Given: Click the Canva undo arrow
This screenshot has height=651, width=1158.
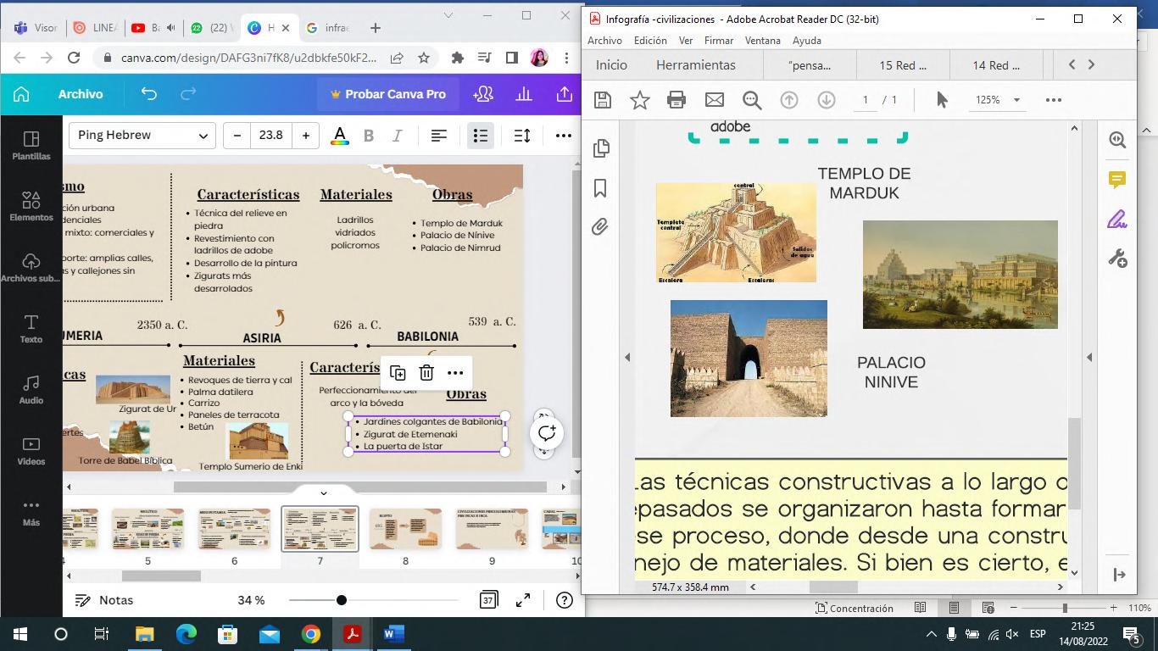Looking at the screenshot, I should coord(149,94).
